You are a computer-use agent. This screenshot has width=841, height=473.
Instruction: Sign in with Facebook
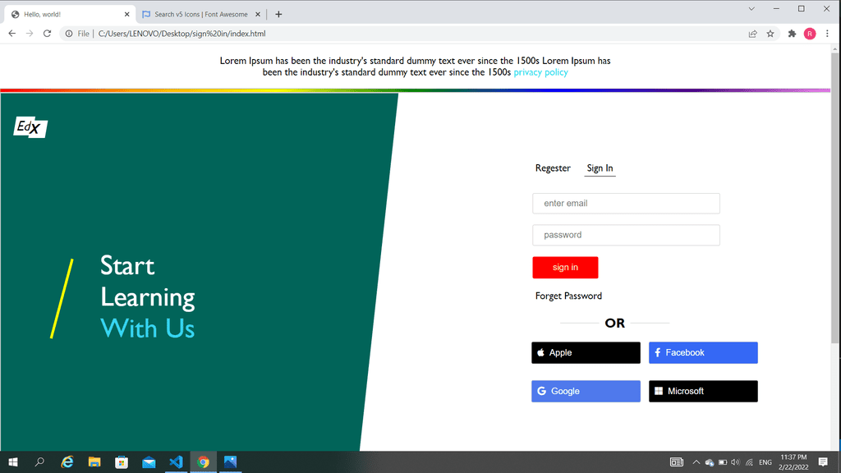pyautogui.click(x=703, y=352)
